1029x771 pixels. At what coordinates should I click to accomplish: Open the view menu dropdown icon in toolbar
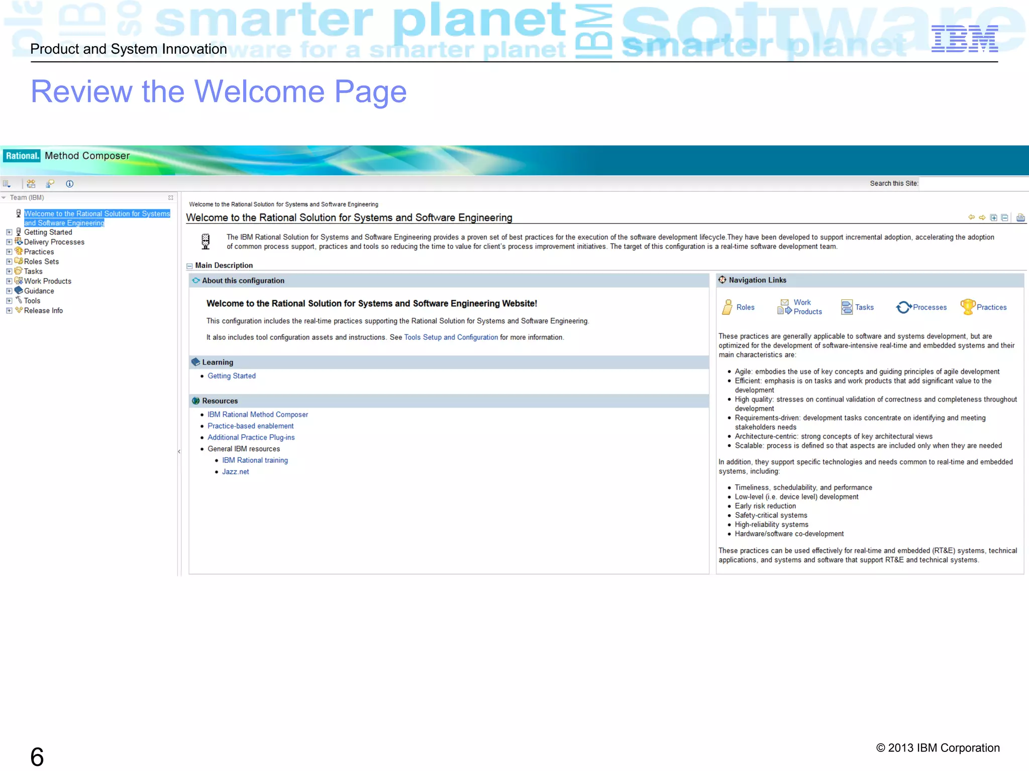click(7, 184)
